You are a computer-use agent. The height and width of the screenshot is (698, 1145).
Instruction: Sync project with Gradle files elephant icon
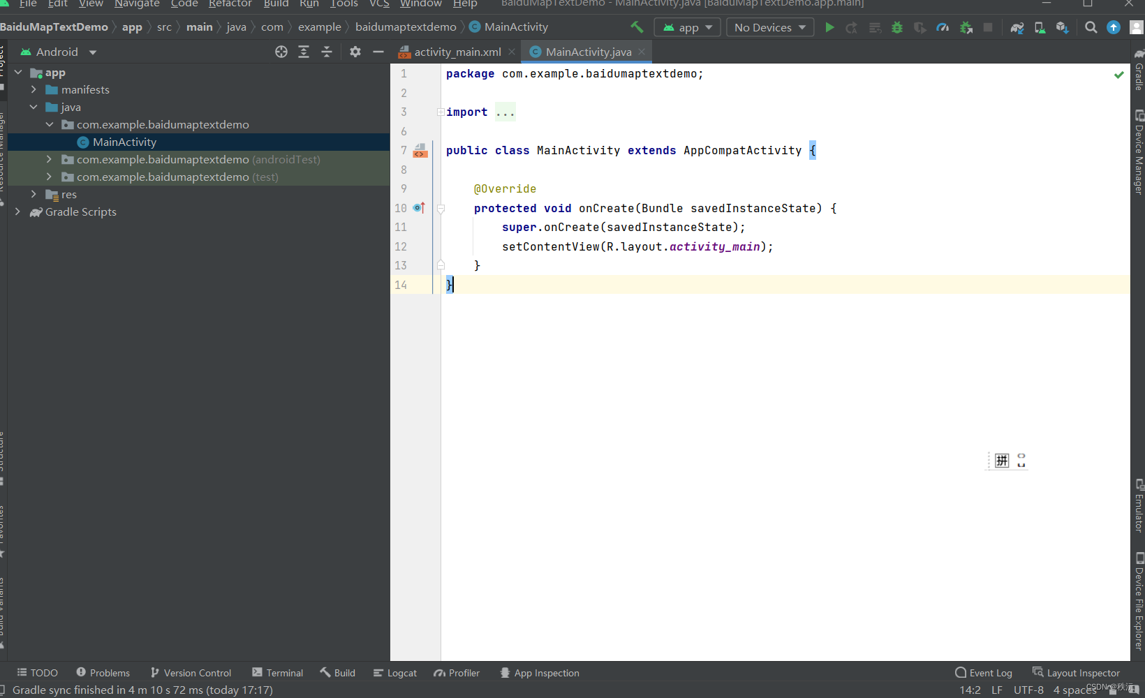tap(1017, 27)
